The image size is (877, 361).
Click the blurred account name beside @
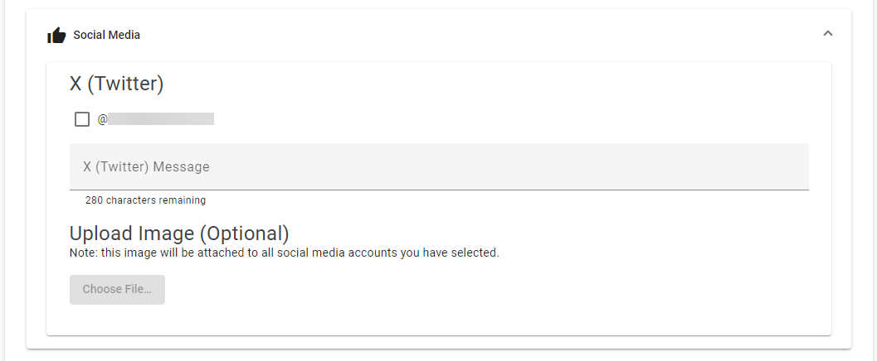[x=161, y=119]
